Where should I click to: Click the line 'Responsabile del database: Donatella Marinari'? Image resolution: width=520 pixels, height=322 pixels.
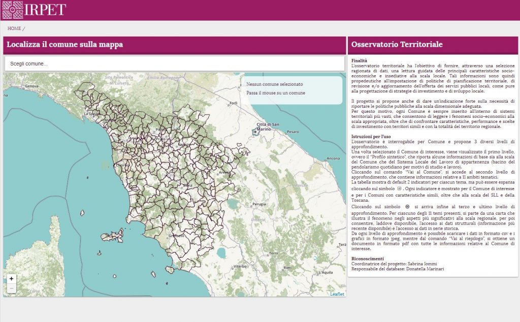point(398,269)
